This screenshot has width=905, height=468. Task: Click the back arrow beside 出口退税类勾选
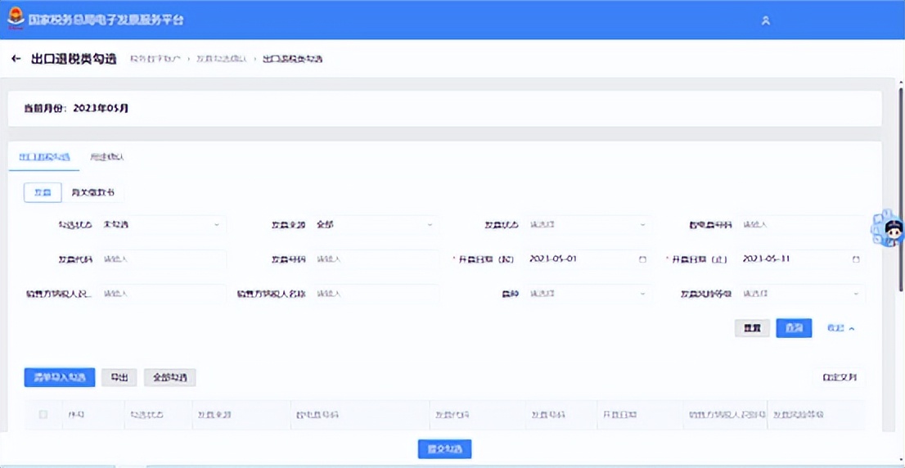click(x=16, y=59)
